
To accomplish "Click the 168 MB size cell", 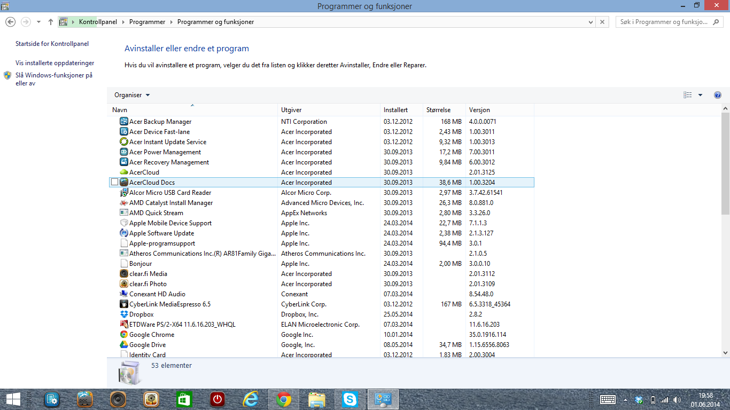I will pos(451,122).
